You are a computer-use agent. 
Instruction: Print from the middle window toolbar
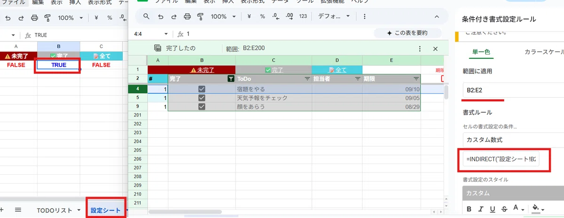point(187,16)
